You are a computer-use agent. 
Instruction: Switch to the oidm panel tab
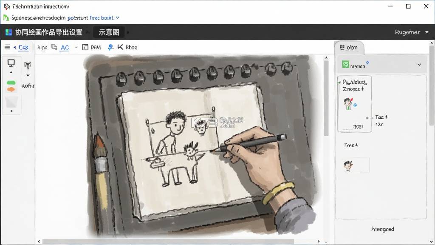[x=349, y=48]
